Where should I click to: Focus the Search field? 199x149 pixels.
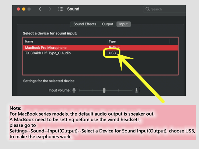pos(165,9)
